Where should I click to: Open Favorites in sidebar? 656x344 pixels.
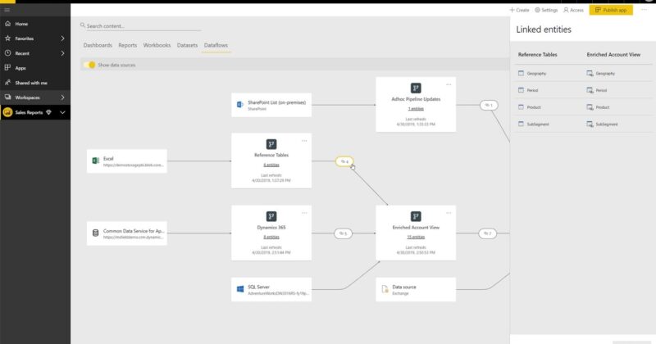coord(25,38)
